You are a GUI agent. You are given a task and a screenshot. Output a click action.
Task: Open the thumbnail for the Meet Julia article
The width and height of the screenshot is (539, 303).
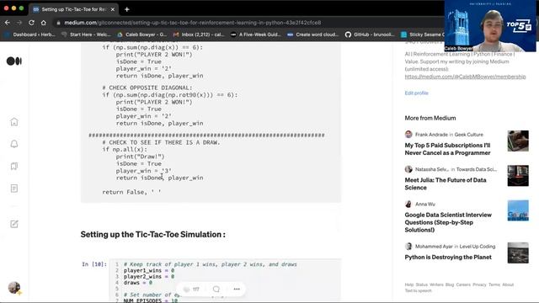pyautogui.click(x=518, y=176)
